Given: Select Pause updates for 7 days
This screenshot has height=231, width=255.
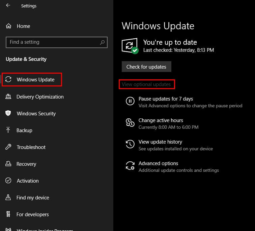Looking at the screenshot, I should pyautogui.click(x=166, y=99).
